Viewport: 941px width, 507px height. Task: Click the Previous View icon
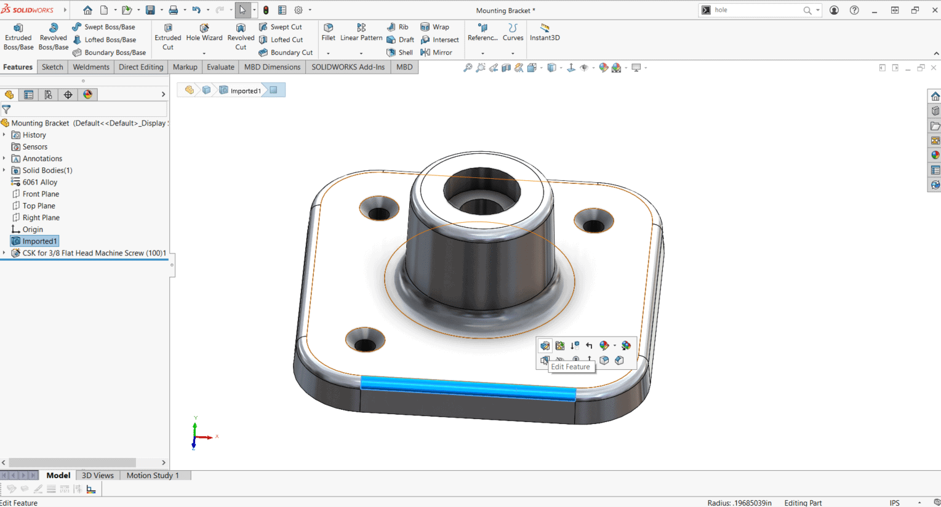[494, 68]
